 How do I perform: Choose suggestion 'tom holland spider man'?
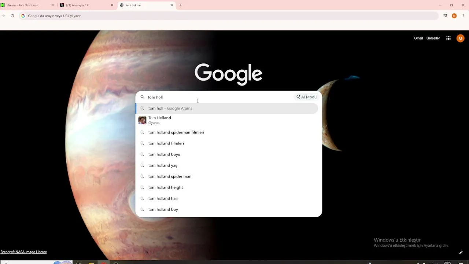pos(227,176)
